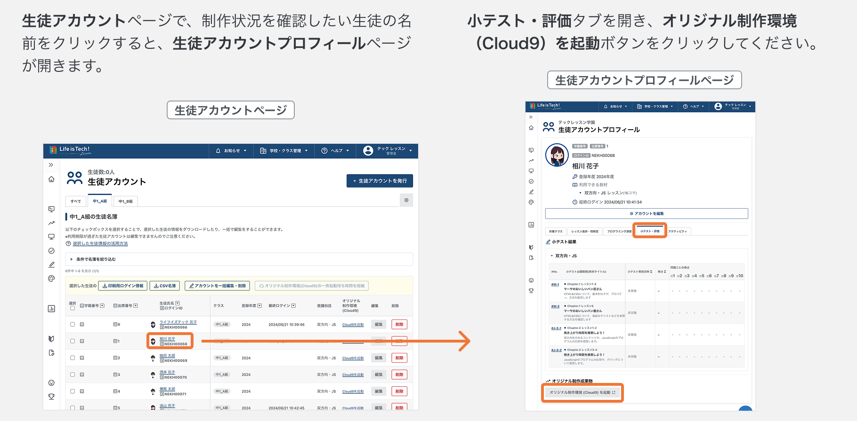
Task: Open 最終ログイン column sort dropdown
Action: point(293,306)
